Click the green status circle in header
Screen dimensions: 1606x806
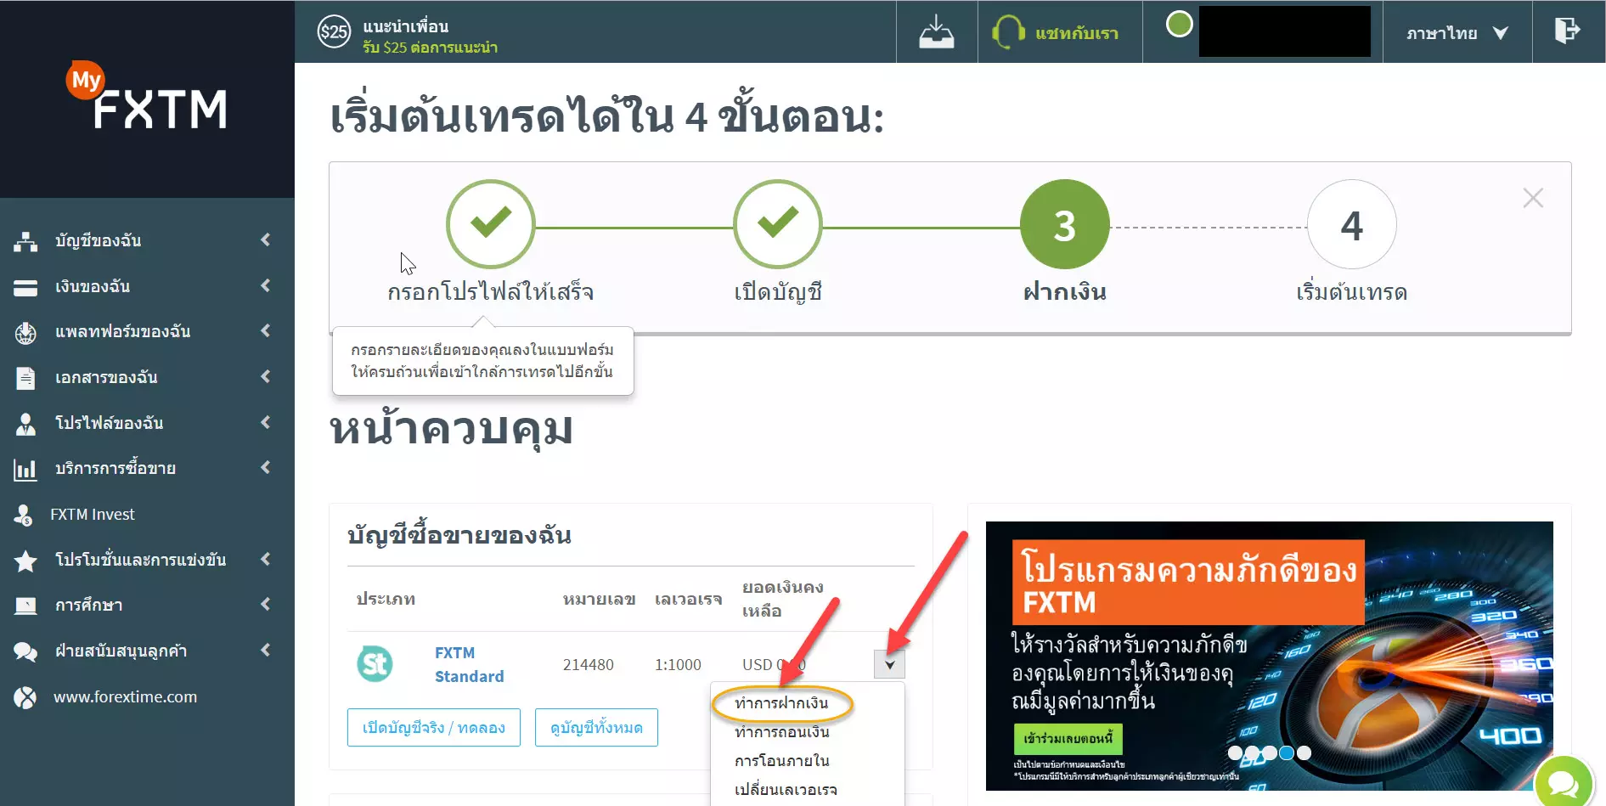coord(1179,24)
